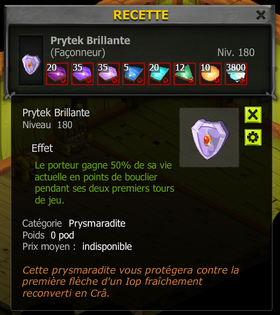Image resolution: width=280 pixels, height=315 pixels.
Task: Click the green effect description text
Action: click(104, 183)
